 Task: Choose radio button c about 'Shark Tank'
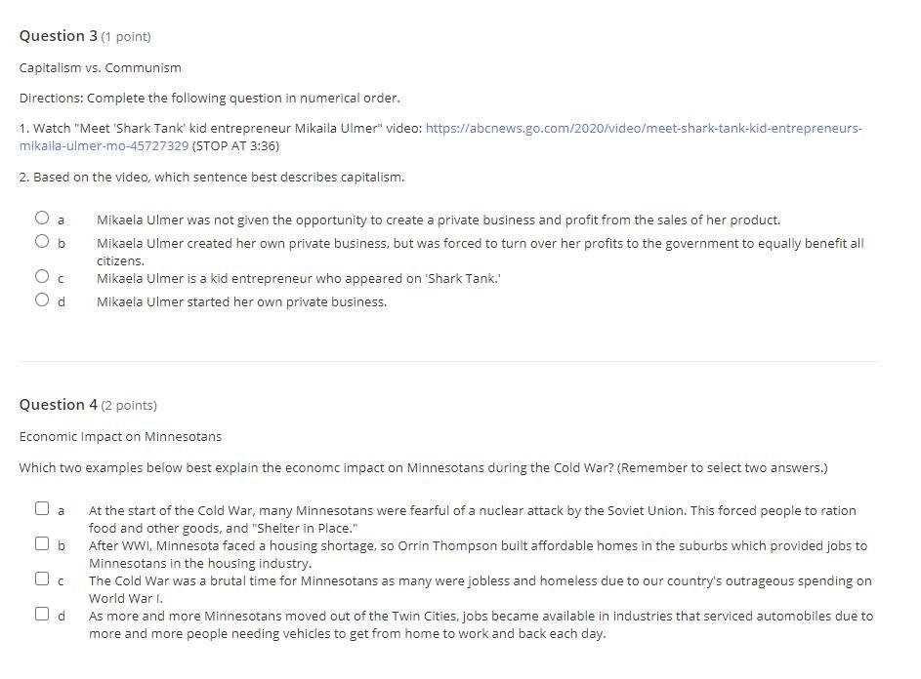tap(42, 277)
